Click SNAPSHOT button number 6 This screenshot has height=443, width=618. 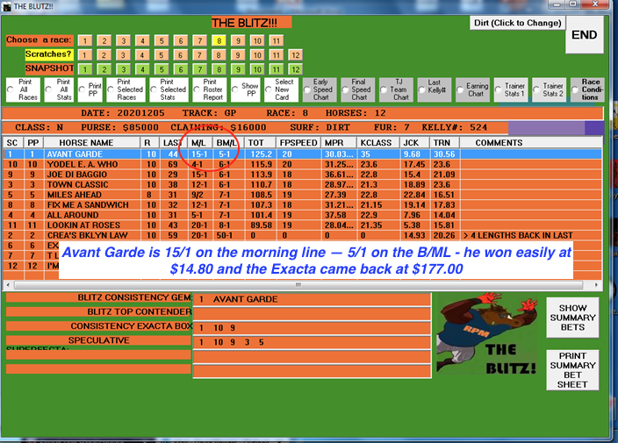pos(181,69)
